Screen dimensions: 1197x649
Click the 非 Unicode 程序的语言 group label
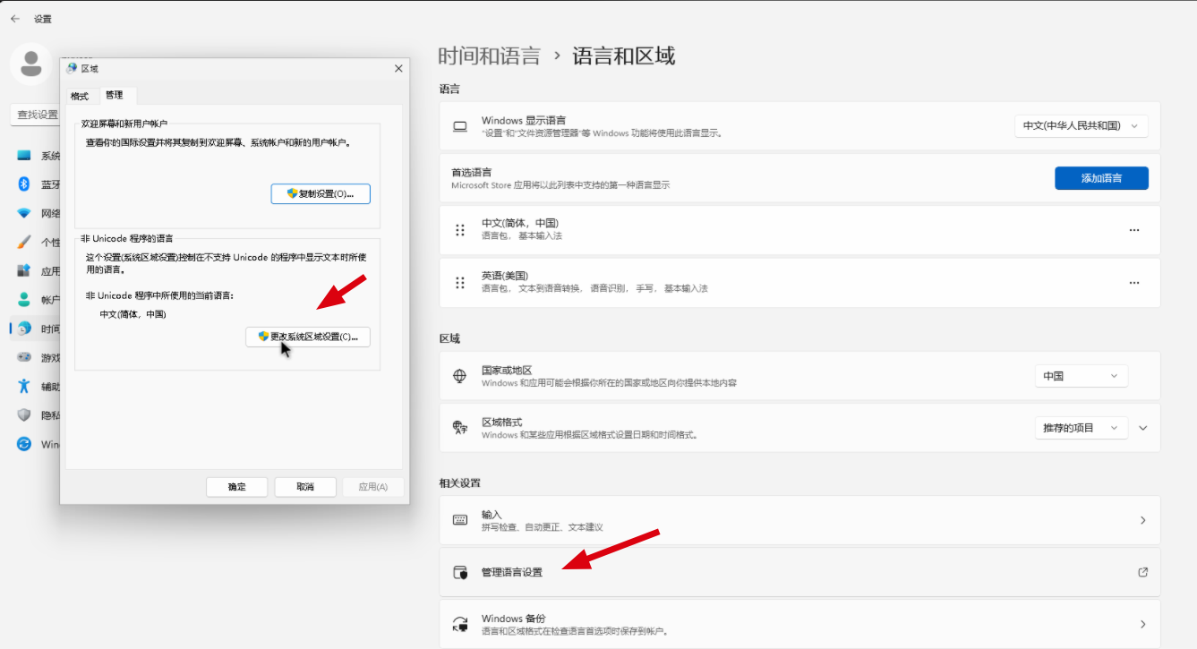pos(126,238)
